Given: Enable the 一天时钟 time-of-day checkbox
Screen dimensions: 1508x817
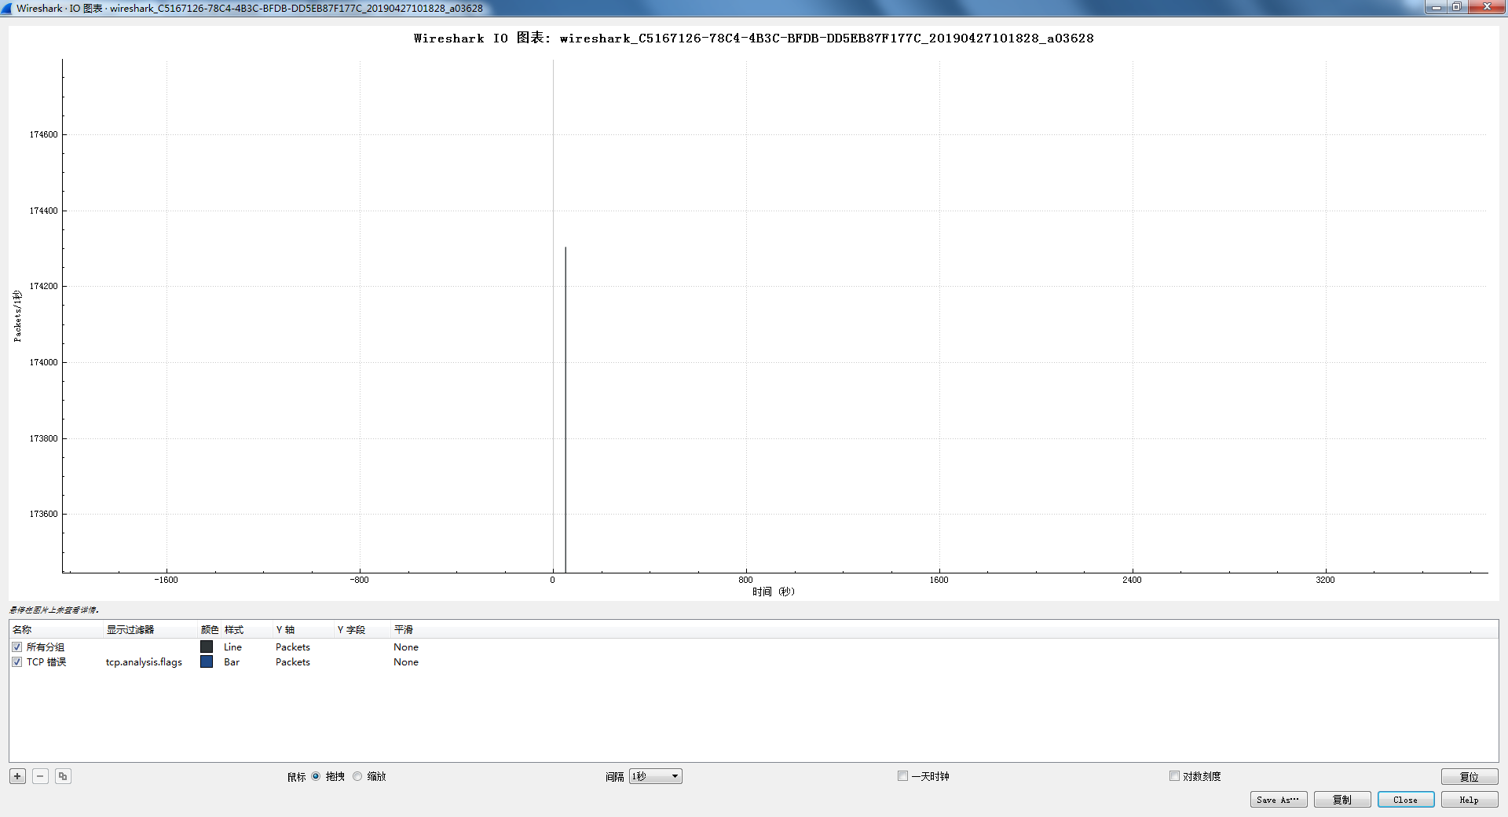Looking at the screenshot, I should click(x=903, y=776).
